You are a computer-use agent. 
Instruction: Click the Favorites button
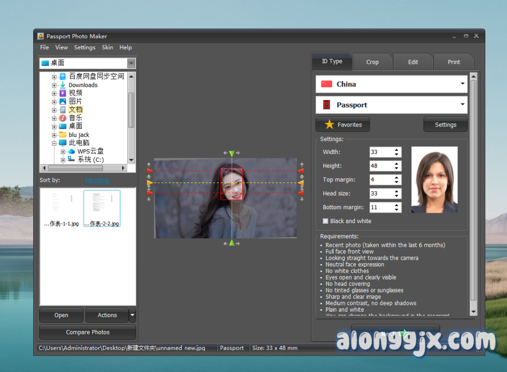click(x=343, y=125)
